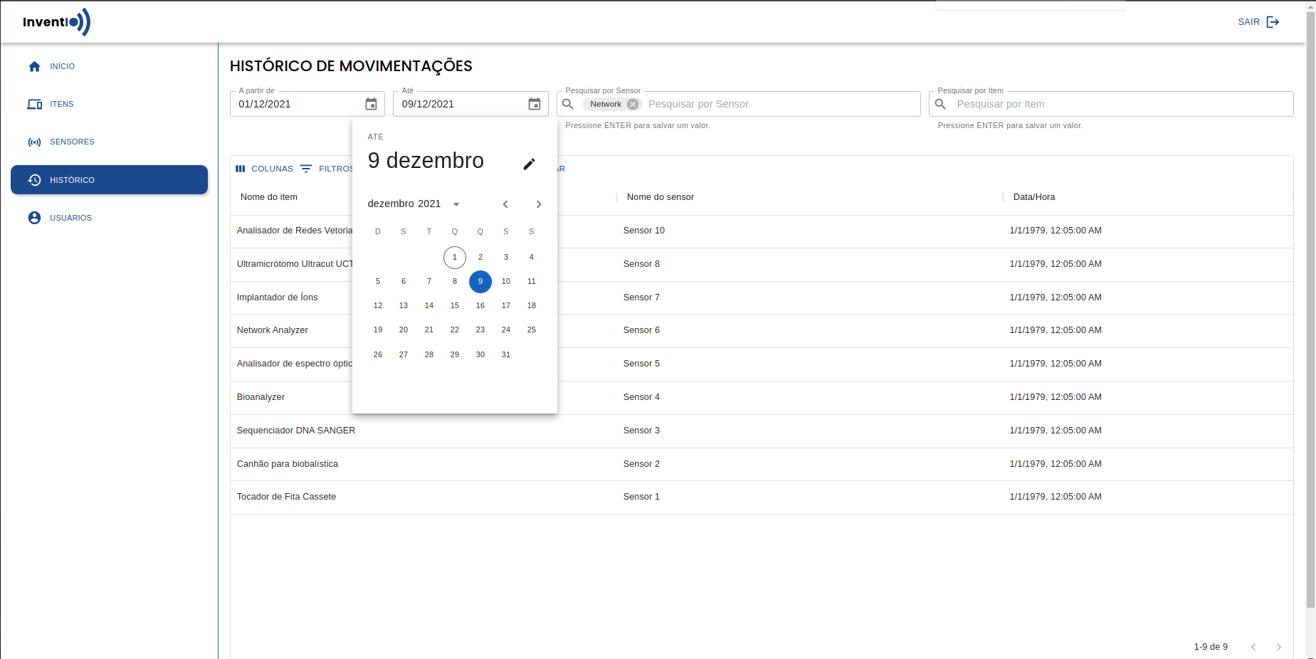Remove the Network filter chip

coord(633,104)
